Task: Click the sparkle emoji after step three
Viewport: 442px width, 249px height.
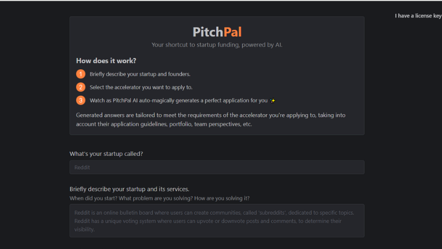Action: coord(272,101)
